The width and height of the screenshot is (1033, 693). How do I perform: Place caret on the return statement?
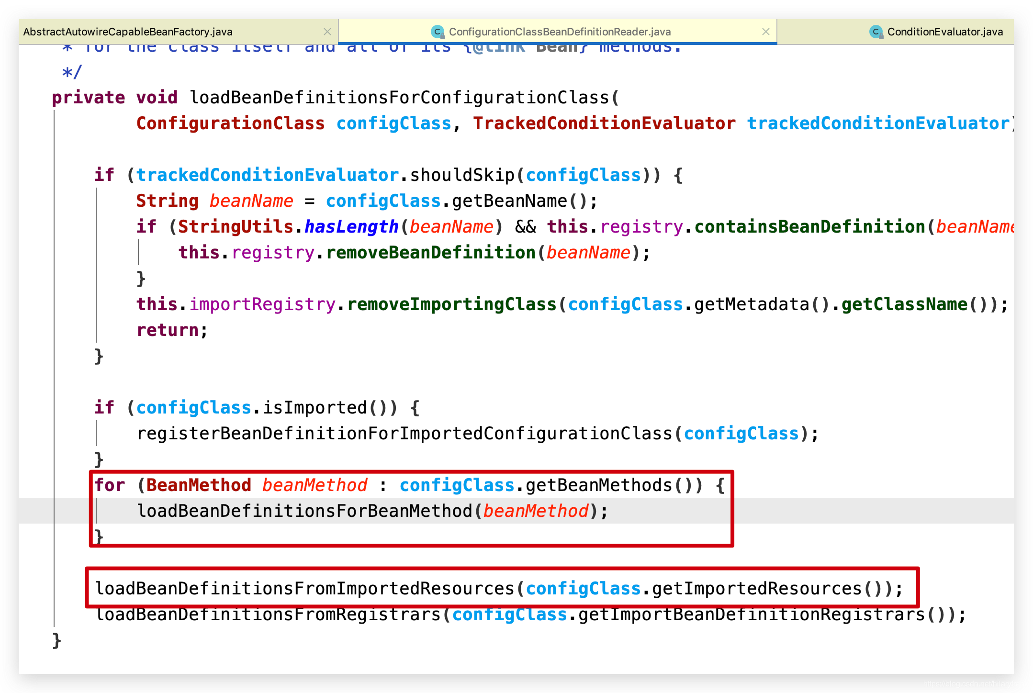[x=167, y=329]
